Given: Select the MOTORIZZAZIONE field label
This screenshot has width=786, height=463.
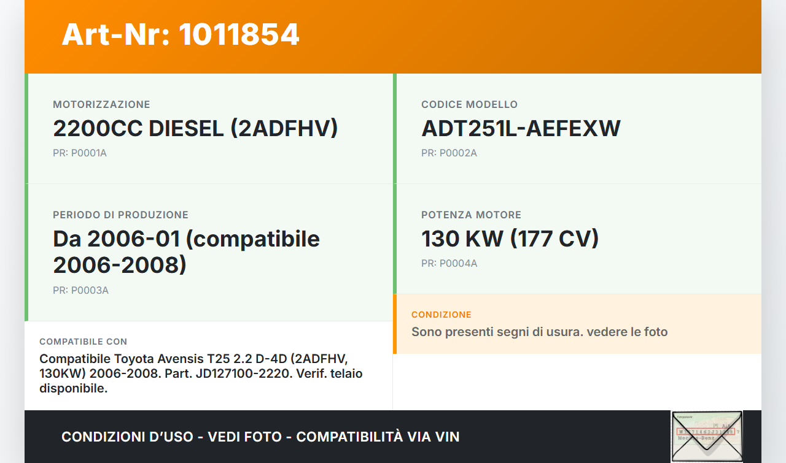Looking at the screenshot, I should (101, 104).
